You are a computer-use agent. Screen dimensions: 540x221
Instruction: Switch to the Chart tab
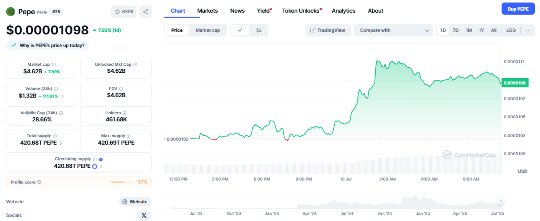tap(177, 11)
